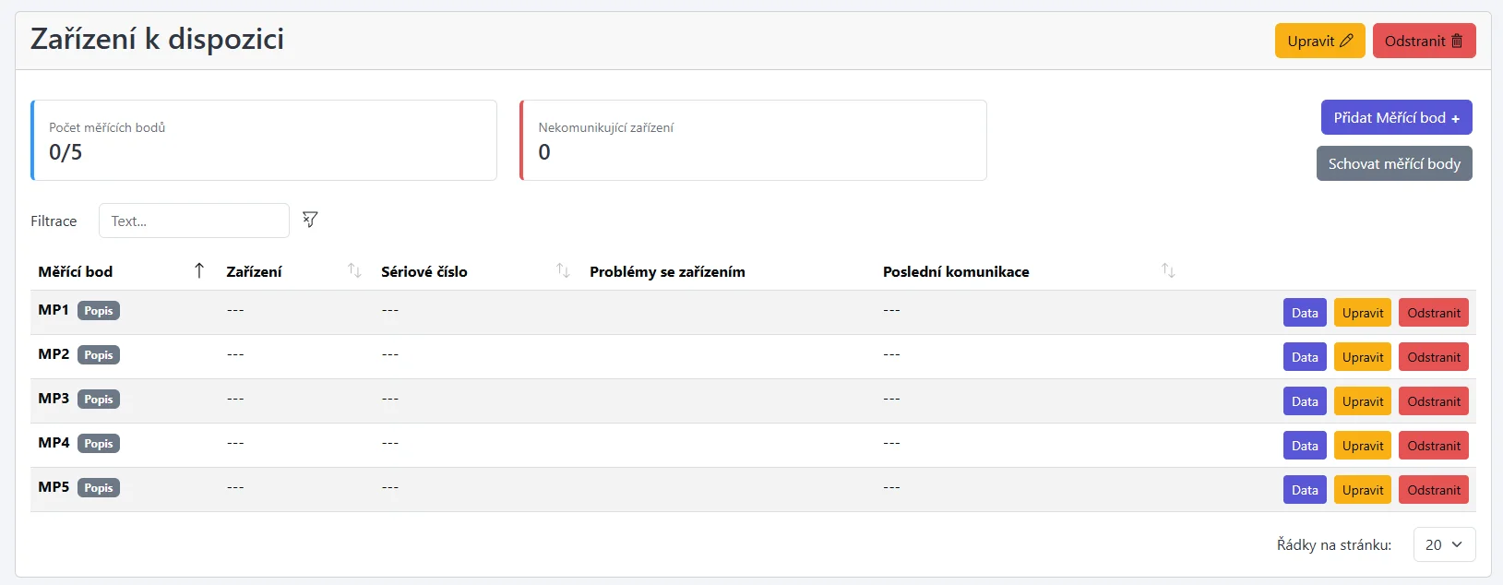The image size is (1503, 585).
Task: Click the clear filter funnel icon
Action: (x=310, y=220)
